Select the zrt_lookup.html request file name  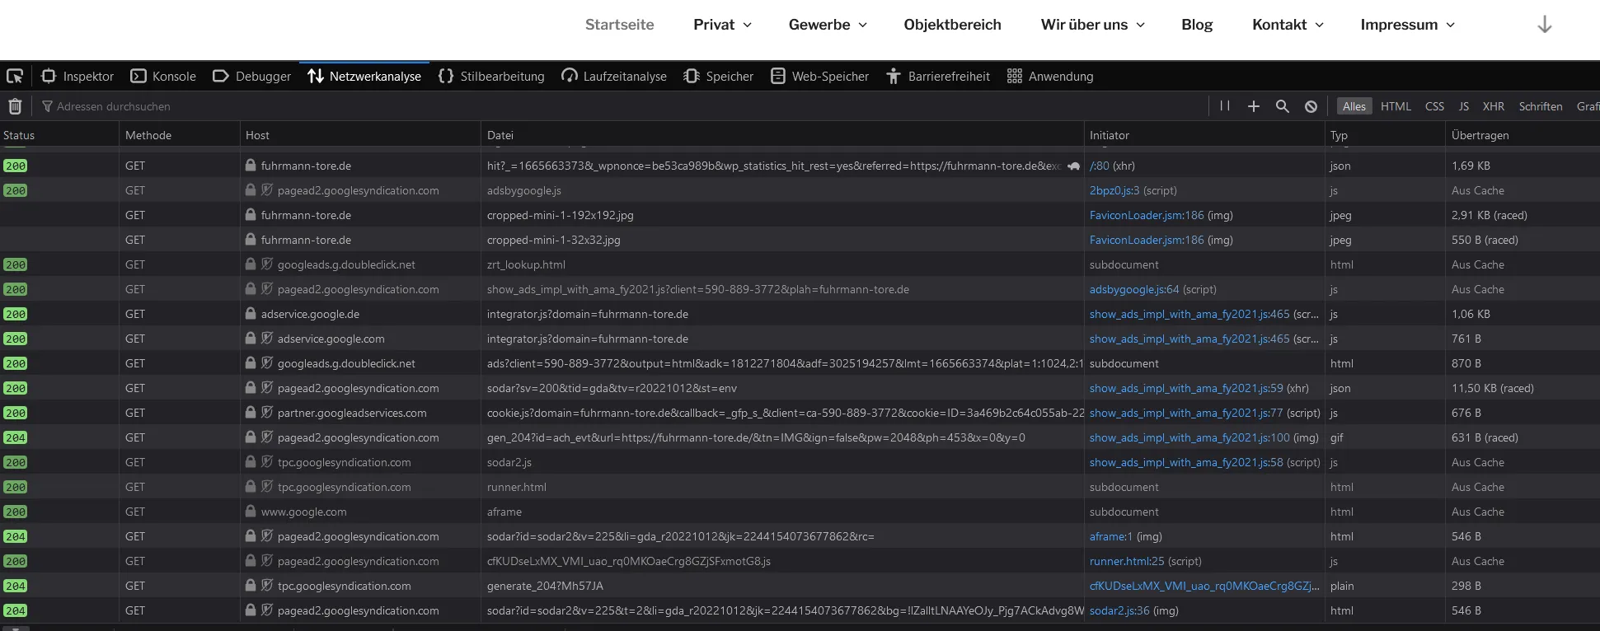coord(526,264)
